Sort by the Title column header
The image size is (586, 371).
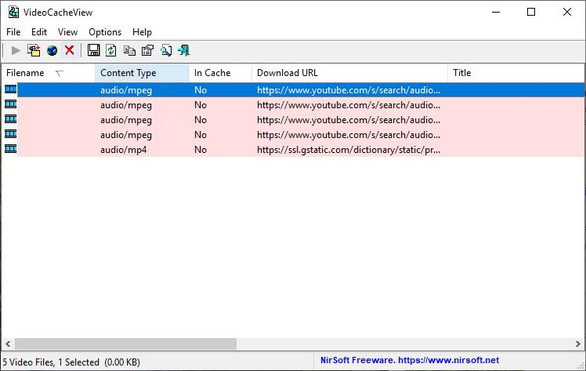[x=515, y=73]
